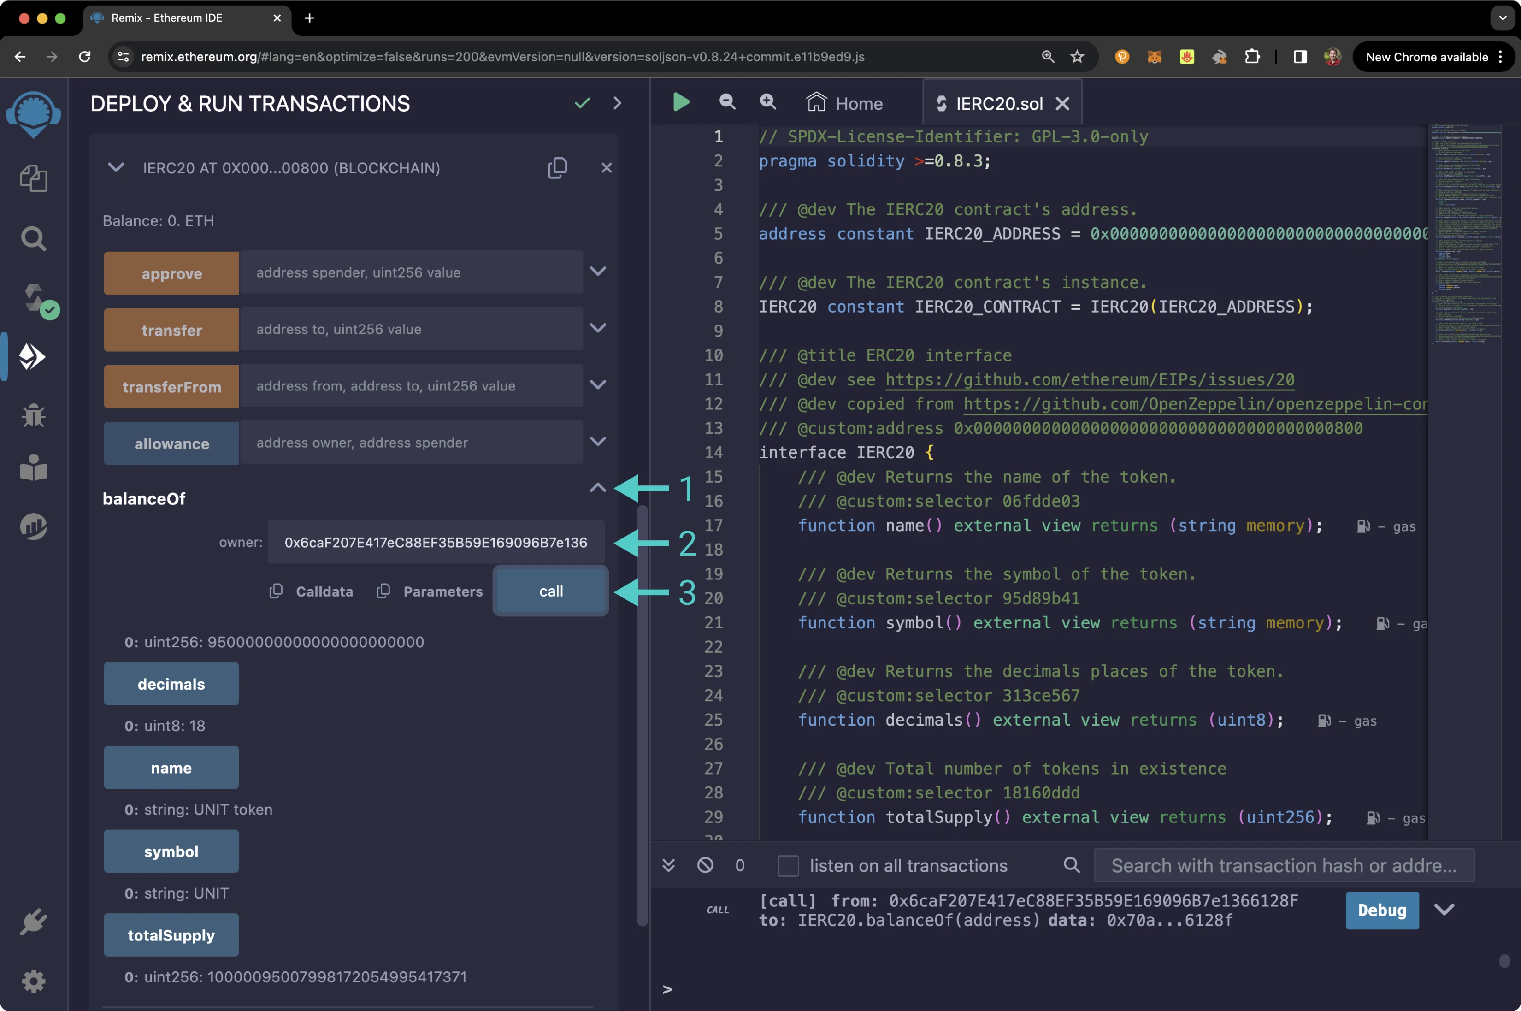
Task: Expand the allowance function parameters
Action: pos(598,442)
